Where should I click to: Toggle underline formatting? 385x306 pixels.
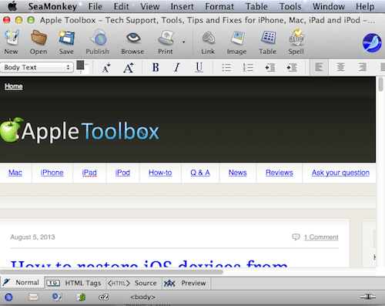199,67
